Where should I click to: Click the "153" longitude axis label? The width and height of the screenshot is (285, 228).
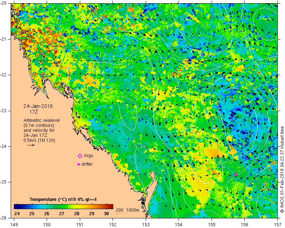click(146, 225)
